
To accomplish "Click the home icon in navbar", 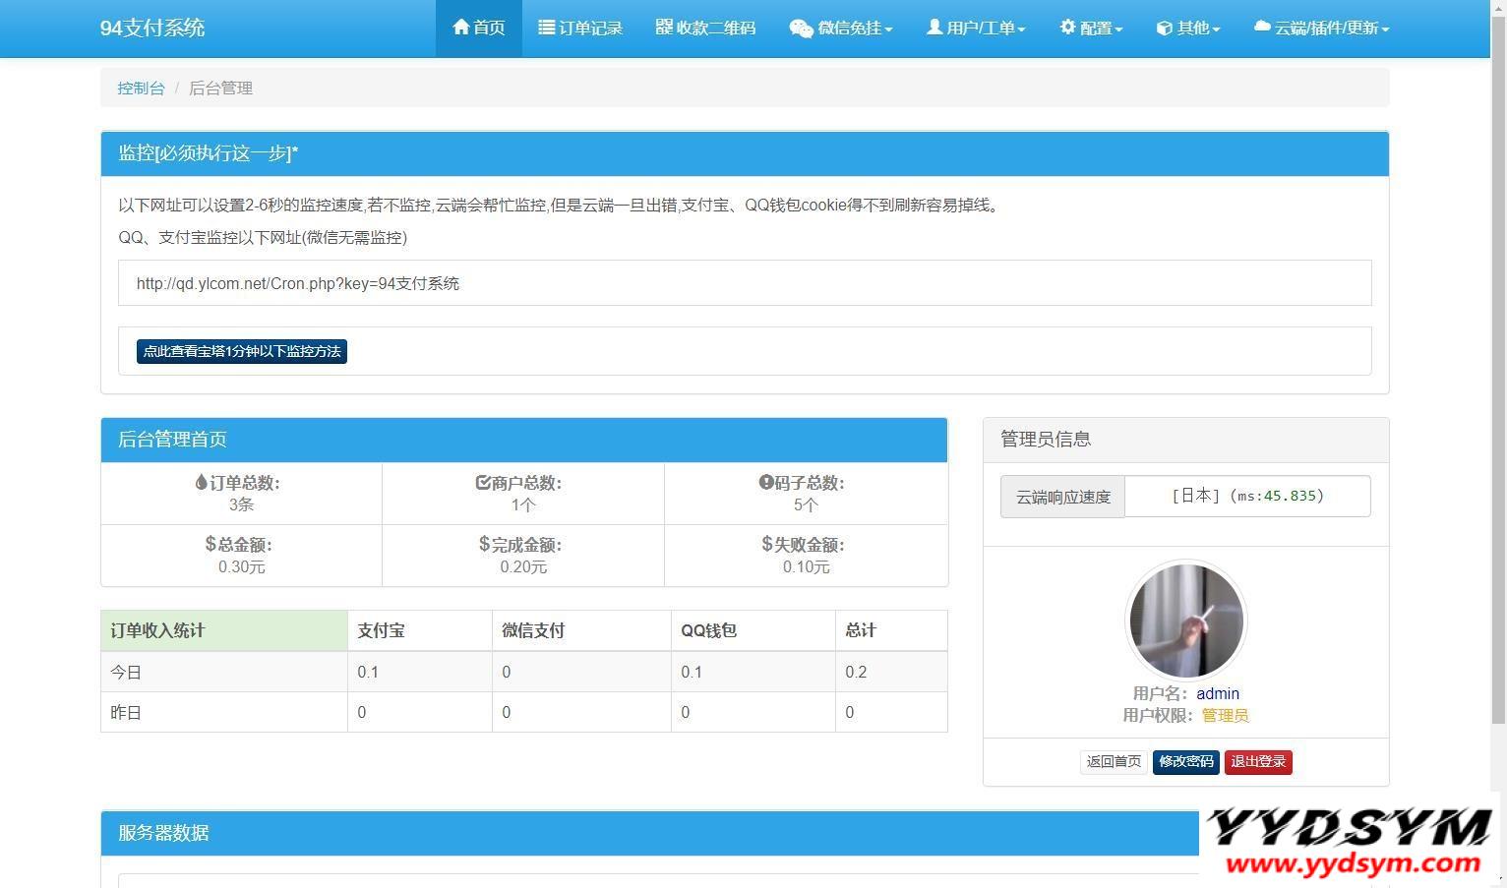I will coord(460,28).
